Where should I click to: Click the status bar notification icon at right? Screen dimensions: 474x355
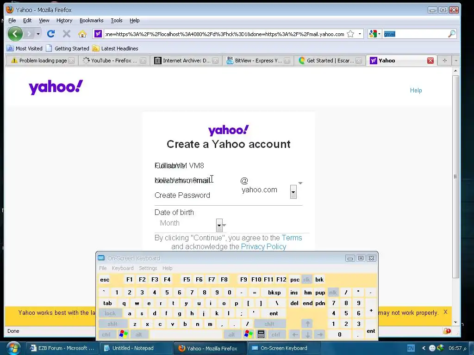pyautogui.click(x=447, y=331)
